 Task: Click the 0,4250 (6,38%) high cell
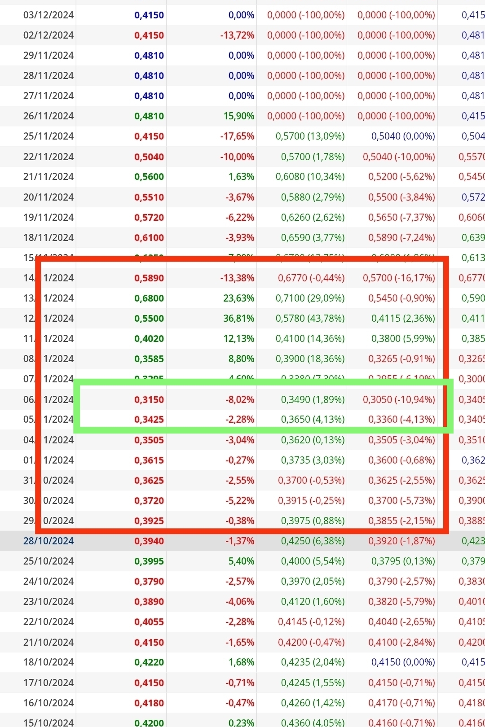313,541
